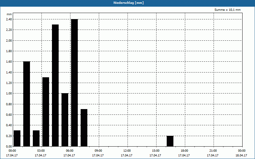Click the 18:00 time axis label

click(x=185, y=151)
